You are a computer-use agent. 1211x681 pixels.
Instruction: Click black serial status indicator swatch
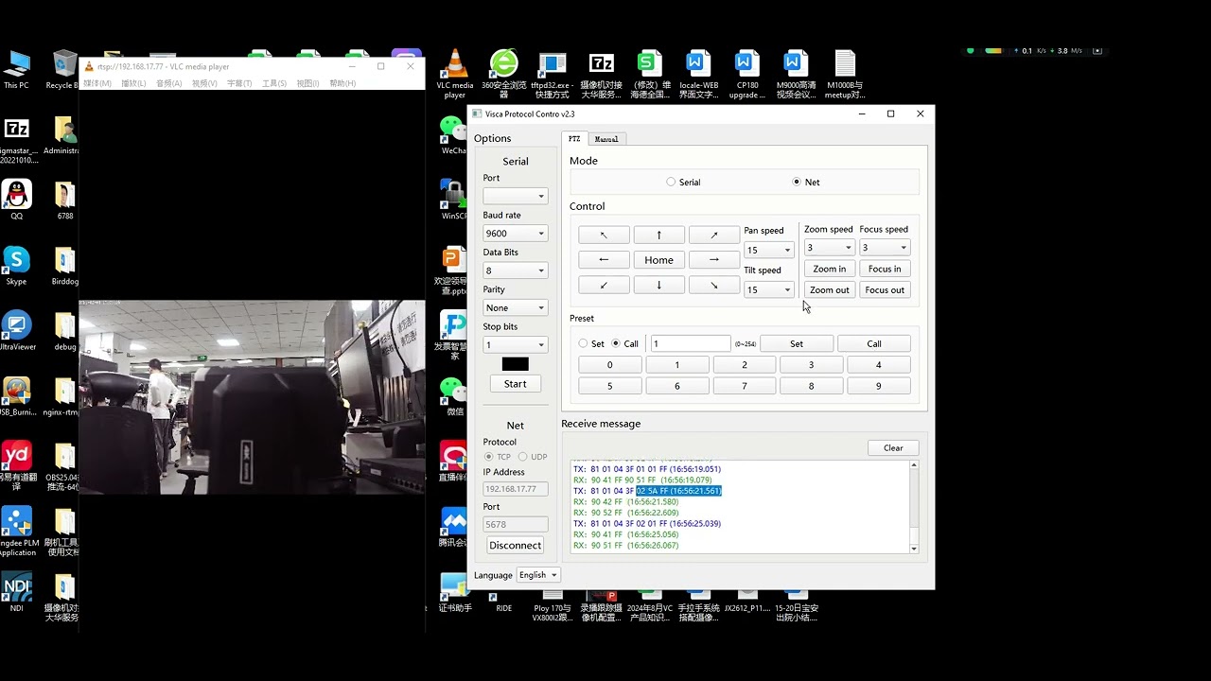pos(515,364)
